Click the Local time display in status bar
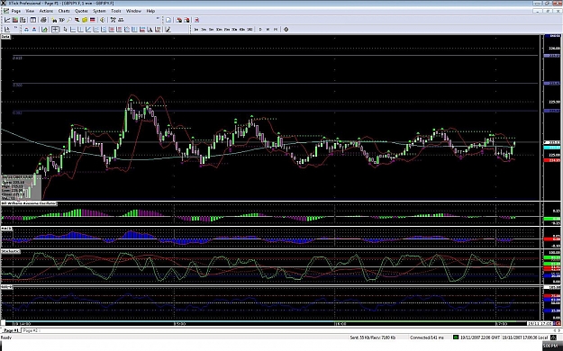The width and height of the screenshot is (563, 351). click(x=524, y=337)
